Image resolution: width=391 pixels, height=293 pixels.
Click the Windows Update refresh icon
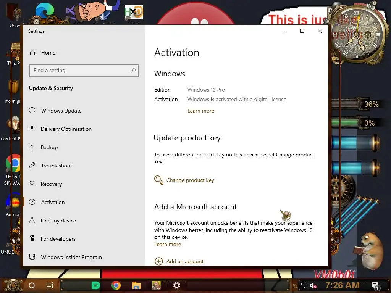pos(32,110)
